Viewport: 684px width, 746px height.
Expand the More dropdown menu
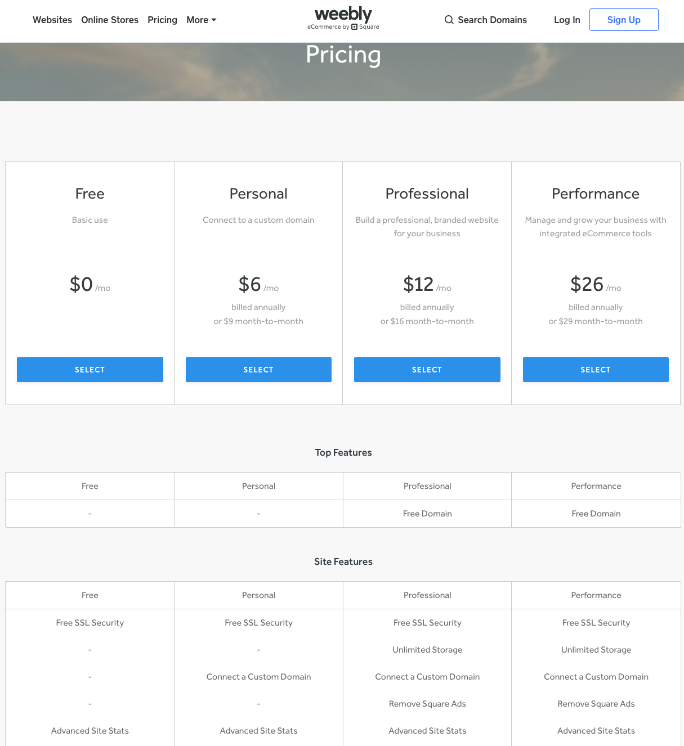[201, 20]
